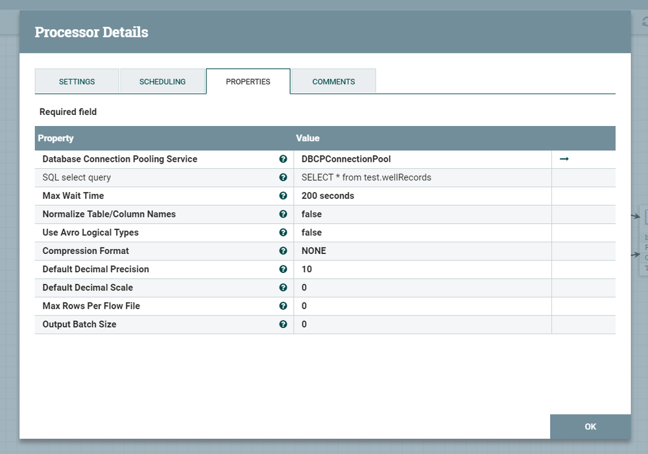Click help icon for Normalize Table/Column Names
The height and width of the screenshot is (454, 648).
point(283,214)
